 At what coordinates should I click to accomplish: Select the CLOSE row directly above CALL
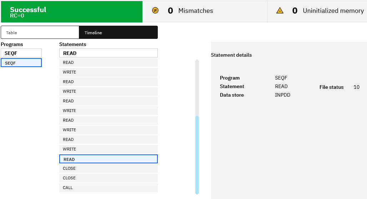coord(109,178)
